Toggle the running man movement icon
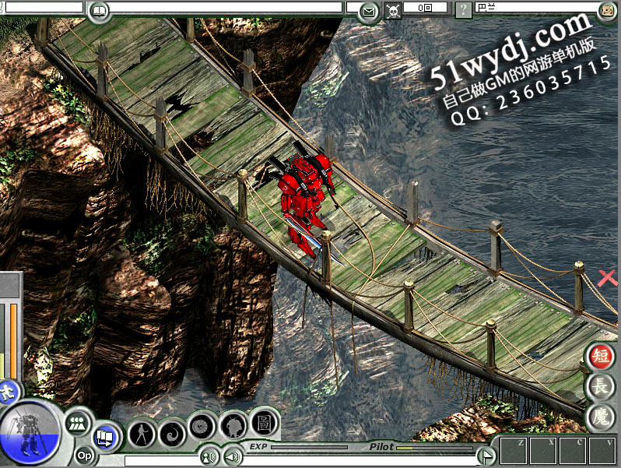621x468 pixels. click(8, 392)
